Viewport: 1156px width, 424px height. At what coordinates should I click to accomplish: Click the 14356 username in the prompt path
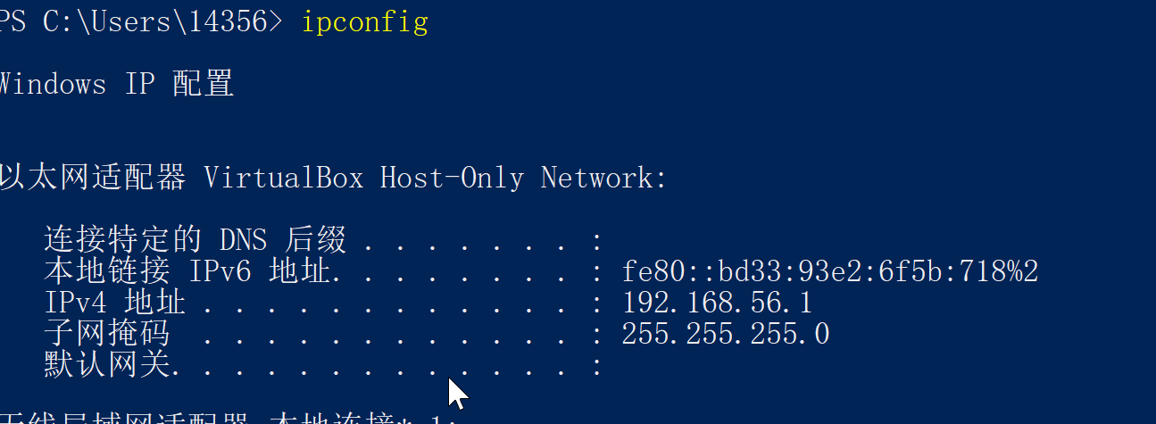229,22
